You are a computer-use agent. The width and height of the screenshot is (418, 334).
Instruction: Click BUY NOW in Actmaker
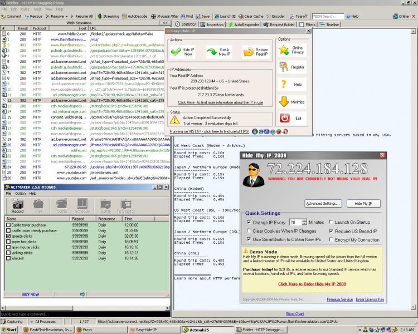coord(31,294)
